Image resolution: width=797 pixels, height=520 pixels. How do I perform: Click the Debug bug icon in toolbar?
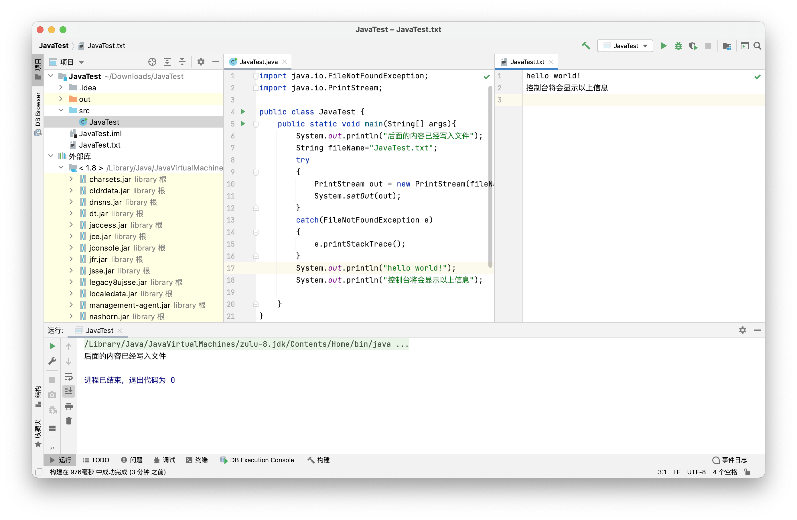point(678,46)
